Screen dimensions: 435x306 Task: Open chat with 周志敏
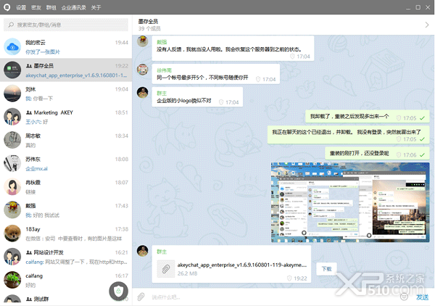pos(66,140)
